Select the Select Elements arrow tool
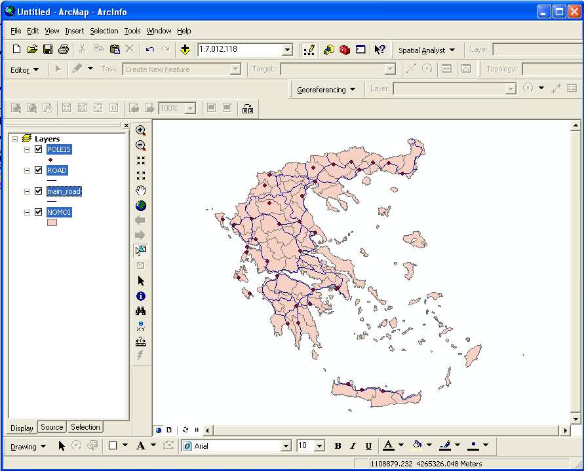Screen dimensions: 584x471 pyautogui.click(x=141, y=280)
